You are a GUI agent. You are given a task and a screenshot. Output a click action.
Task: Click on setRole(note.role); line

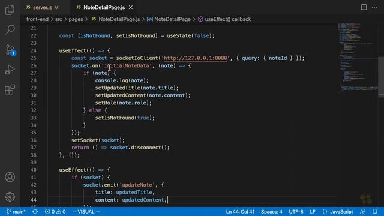pos(124,103)
